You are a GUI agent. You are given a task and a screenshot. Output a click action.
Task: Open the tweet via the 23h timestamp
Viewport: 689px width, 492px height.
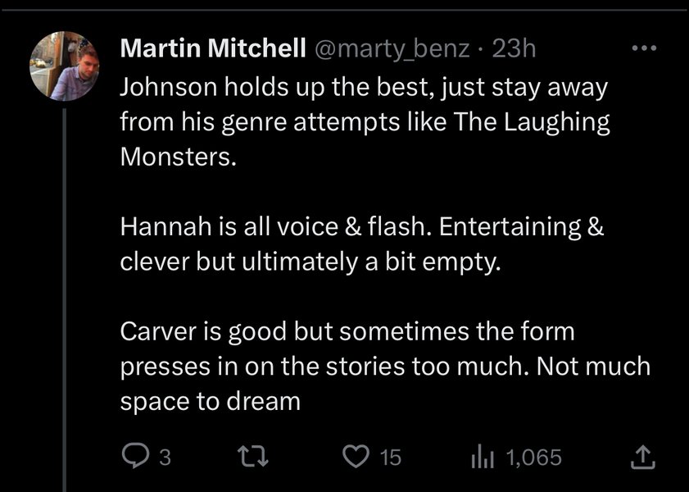coord(514,49)
